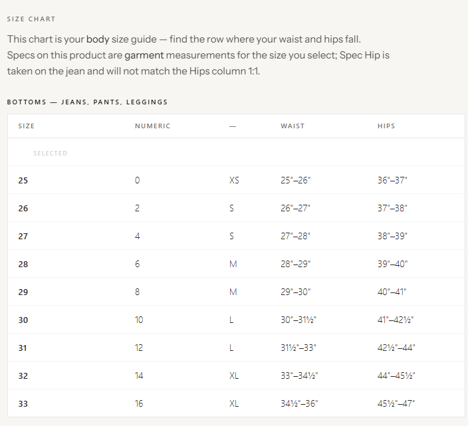This screenshot has width=468, height=426.
Task: Click the SIZE CHART title
Action: pos(31,19)
